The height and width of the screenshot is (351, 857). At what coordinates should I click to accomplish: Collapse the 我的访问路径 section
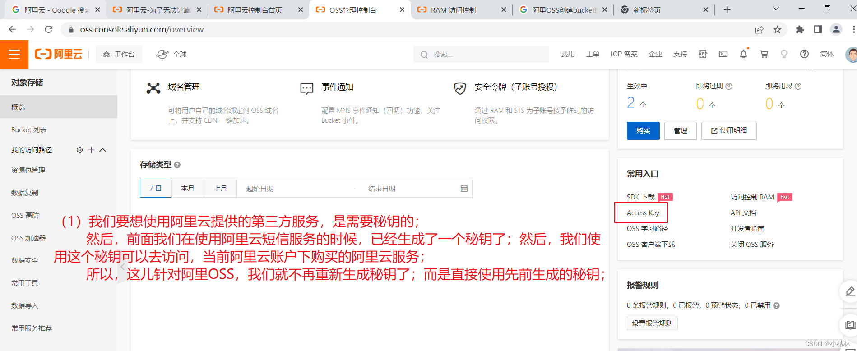click(x=102, y=150)
